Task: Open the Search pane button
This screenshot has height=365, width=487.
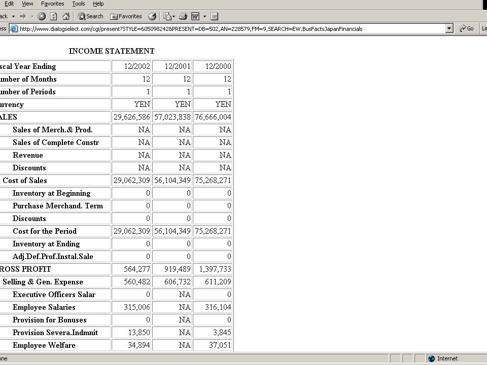Action: click(x=90, y=16)
